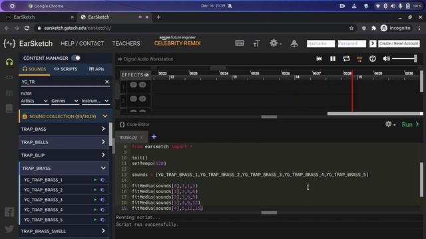426x239 pixels.
Task: Expand the TRAP_BASS folder
Action: [64, 129]
